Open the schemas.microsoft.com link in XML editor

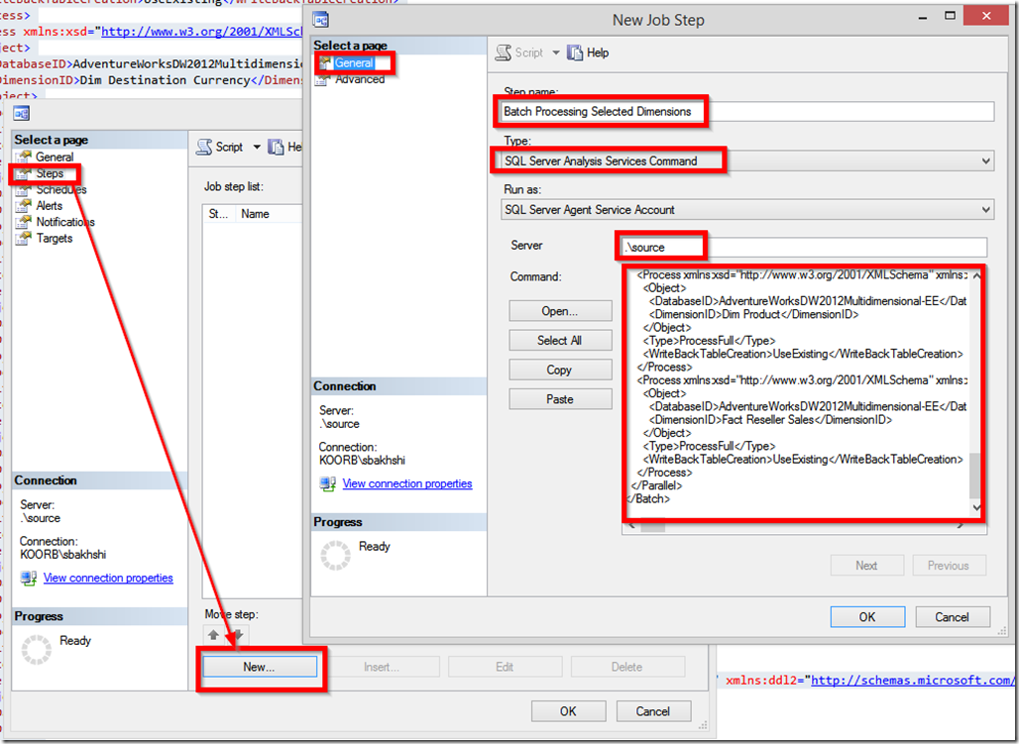pos(912,681)
